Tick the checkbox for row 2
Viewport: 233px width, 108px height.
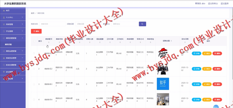pyautogui.click(x=34, y=69)
